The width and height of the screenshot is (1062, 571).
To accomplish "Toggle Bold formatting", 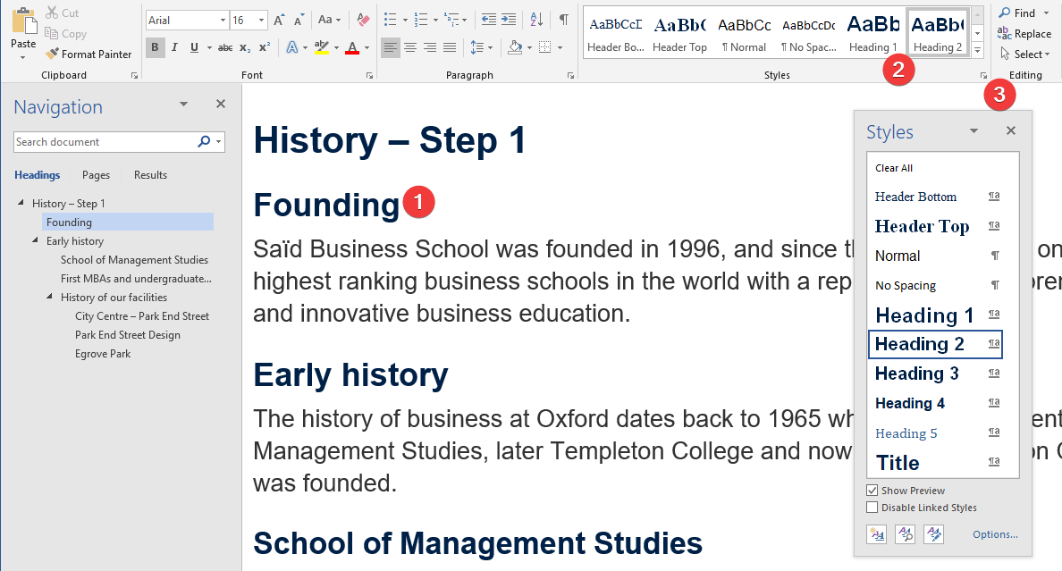I will 156,47.
